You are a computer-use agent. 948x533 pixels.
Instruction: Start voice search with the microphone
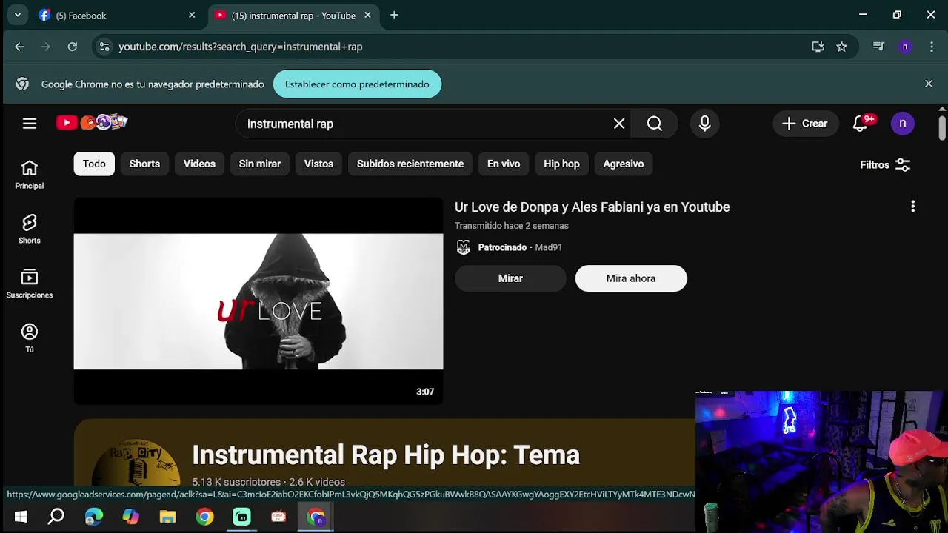click(705, 124)
